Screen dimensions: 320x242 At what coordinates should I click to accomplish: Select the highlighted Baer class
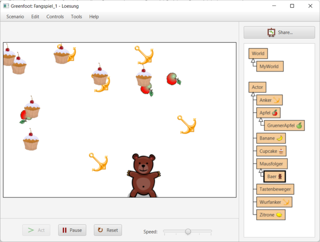(x=275, y=176)
